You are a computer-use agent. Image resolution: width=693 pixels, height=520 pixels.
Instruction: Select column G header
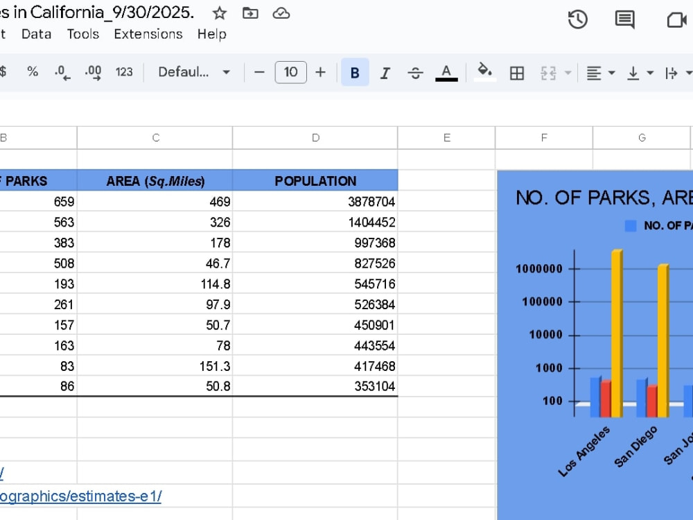pos(642,137)
